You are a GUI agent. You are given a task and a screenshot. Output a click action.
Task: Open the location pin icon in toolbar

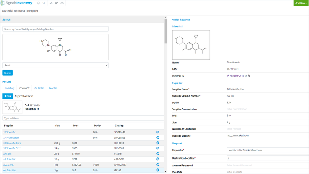[x=39, y=3]
